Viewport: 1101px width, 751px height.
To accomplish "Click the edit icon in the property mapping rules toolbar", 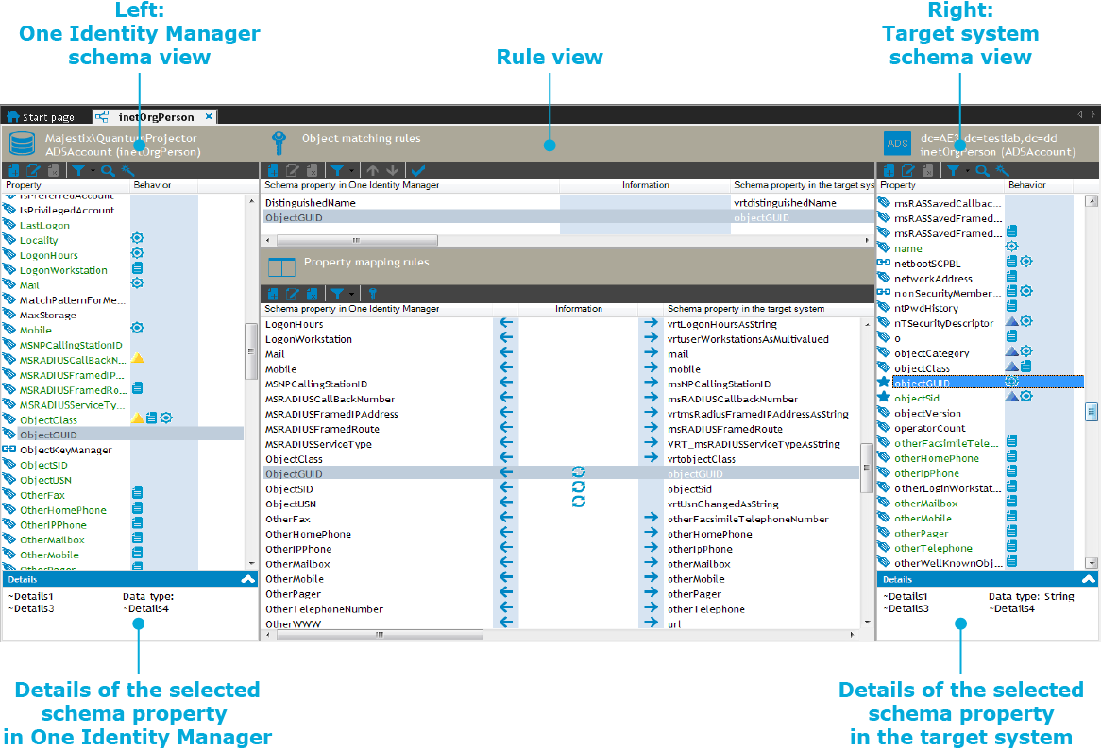I will pyautogui.click(x=292, y=294).
